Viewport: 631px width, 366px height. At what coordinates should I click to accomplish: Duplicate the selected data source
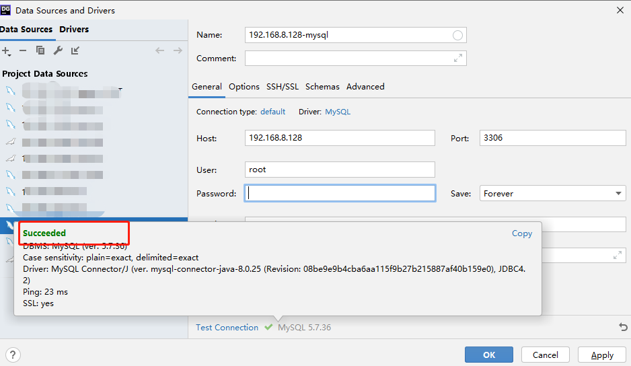[x=40, y=50]
